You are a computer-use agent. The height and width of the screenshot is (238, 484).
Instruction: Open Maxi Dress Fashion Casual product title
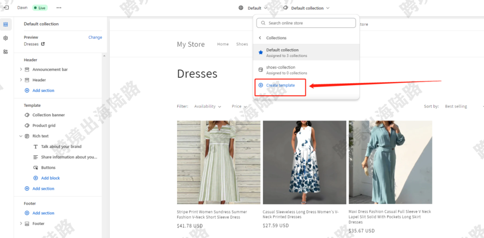[390, 217]
